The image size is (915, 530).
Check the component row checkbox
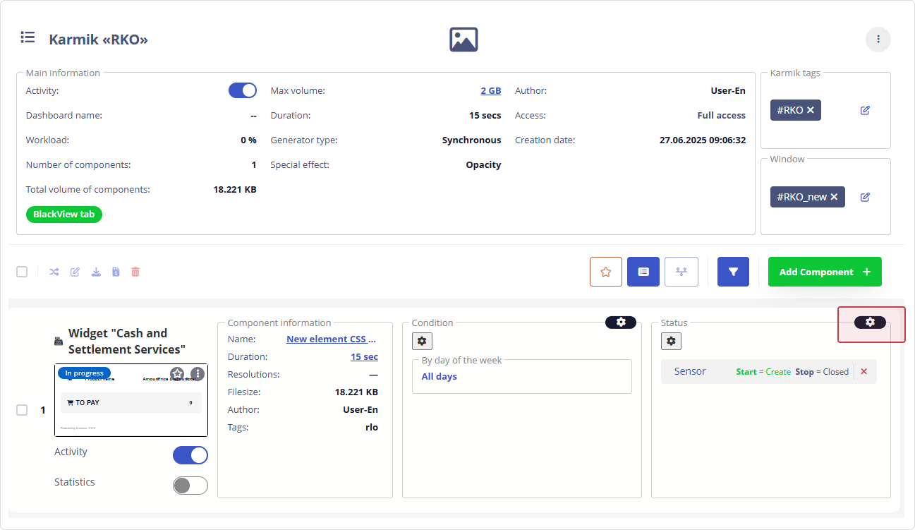21,409
